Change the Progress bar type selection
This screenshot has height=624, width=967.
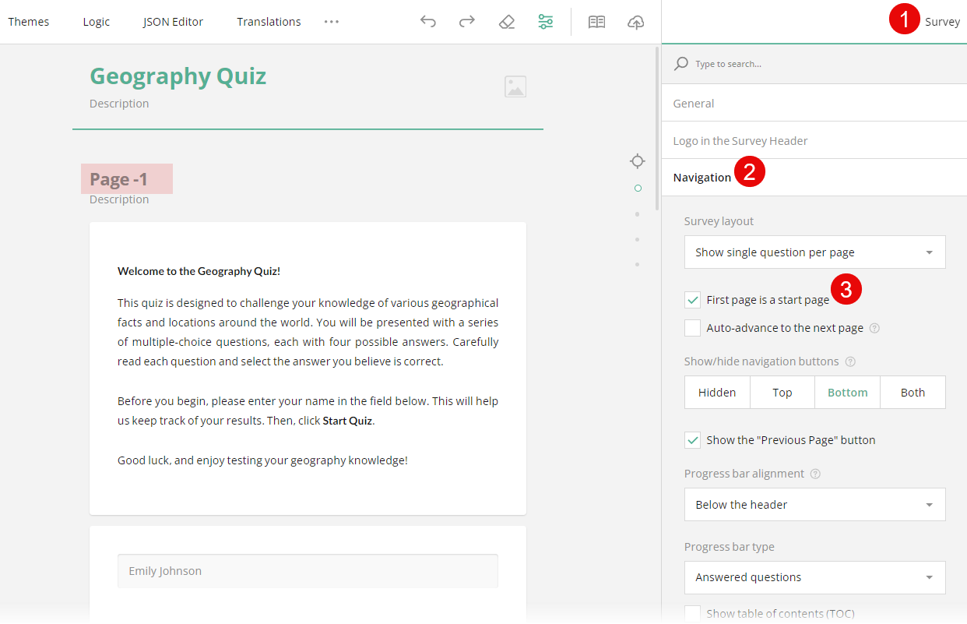click(x=814, y=577)
